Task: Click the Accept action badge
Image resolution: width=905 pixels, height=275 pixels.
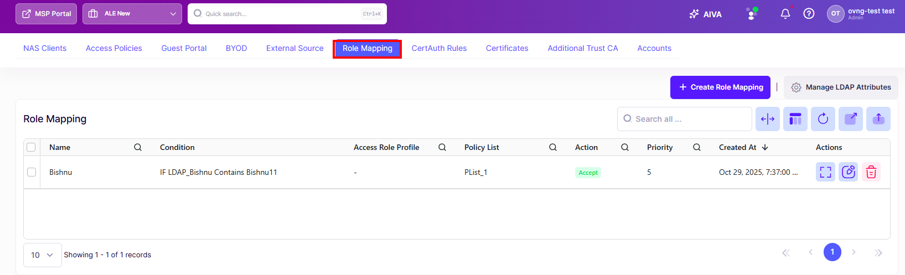Action: click(588, 173)
